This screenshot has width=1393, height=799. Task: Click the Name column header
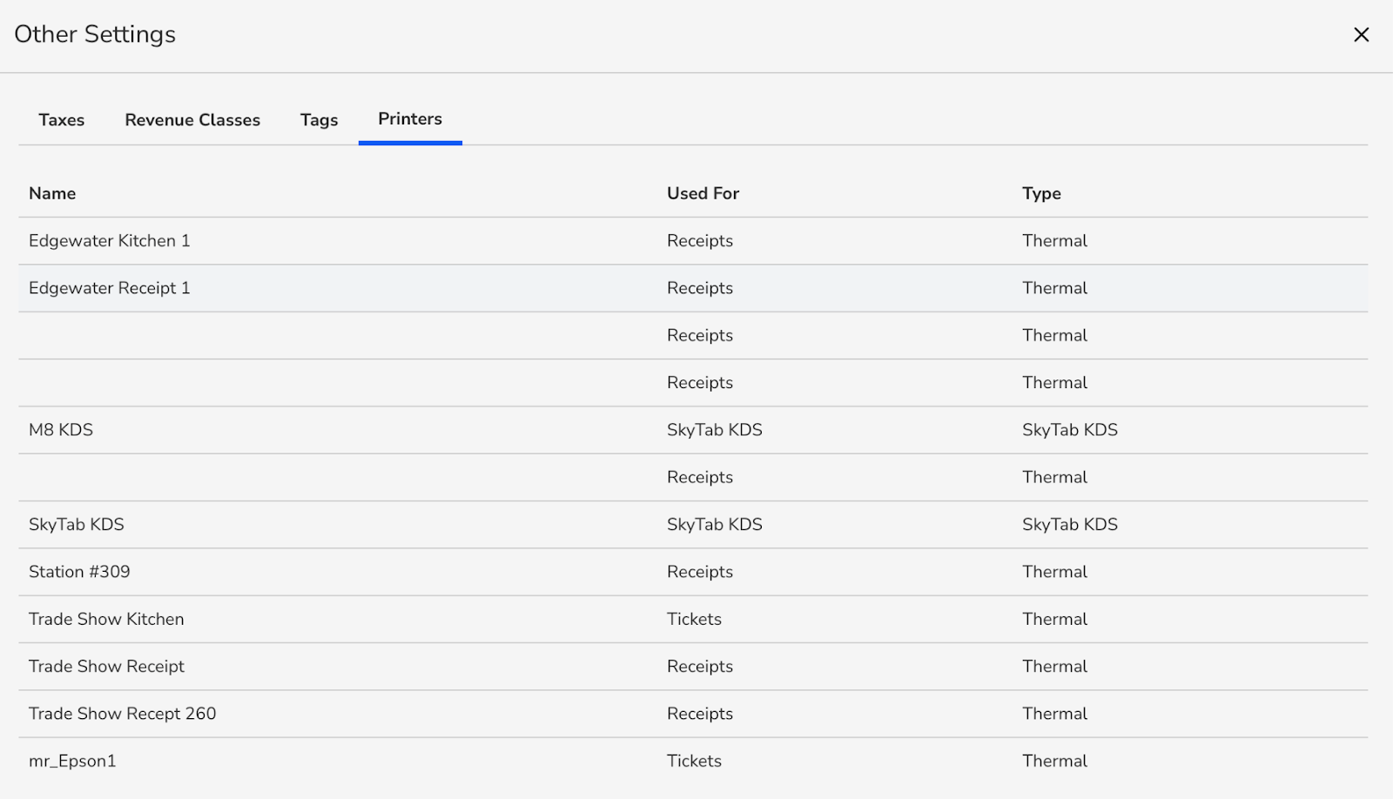point(52,193)
